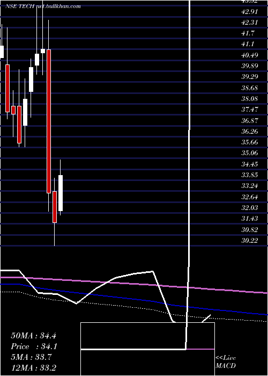Viewport: 268px width, 376px height.
Task: Click the 40.49 price axis label
Action: click(x=249, y=55)
